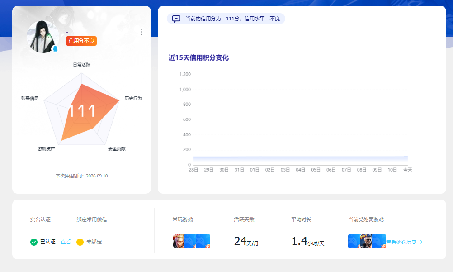Click the 平均时长 heading
This screenshot has height=272, width=453.
coord(301,220)
